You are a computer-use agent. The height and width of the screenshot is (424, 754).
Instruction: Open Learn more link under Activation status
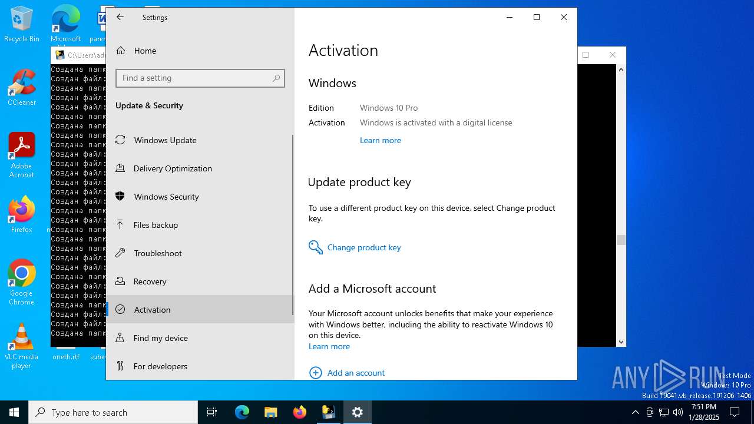click(380, 140)
